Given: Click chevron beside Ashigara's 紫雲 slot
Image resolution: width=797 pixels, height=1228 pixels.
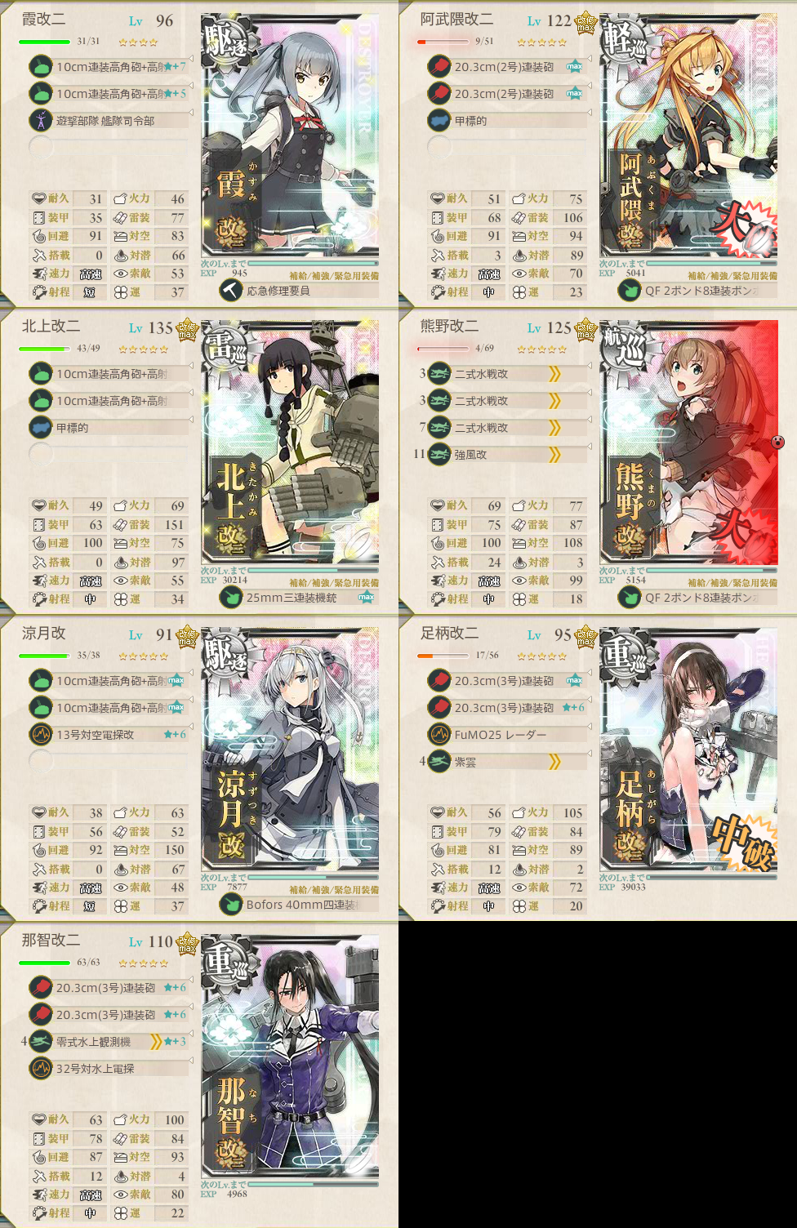Looking at the screenshot, I should (x=555, y=762).
